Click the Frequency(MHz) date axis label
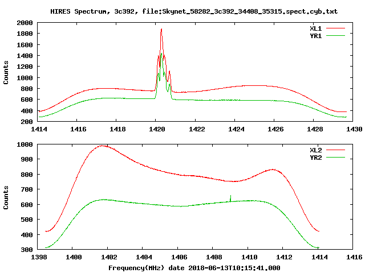This screenshot has height=273, width=365. tap(194, 268)
